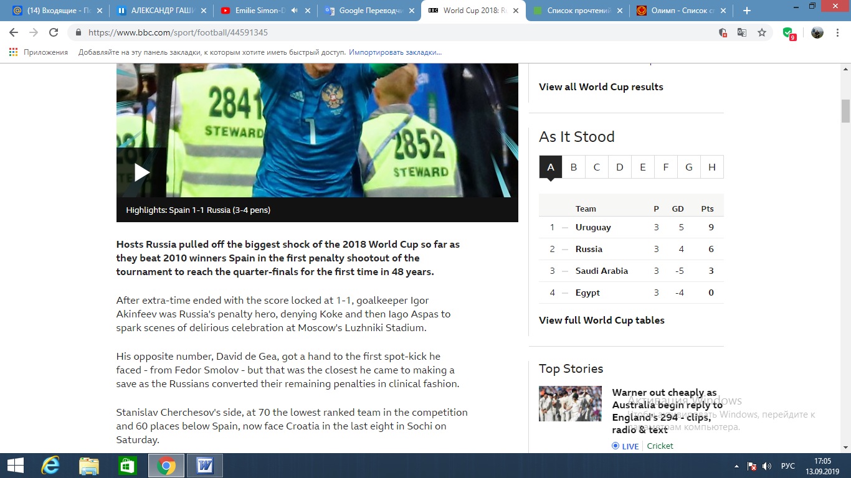The width and height of the screenshot is (851, 478).
Task: Show hidden system tray icons
Action: (738, 466)
